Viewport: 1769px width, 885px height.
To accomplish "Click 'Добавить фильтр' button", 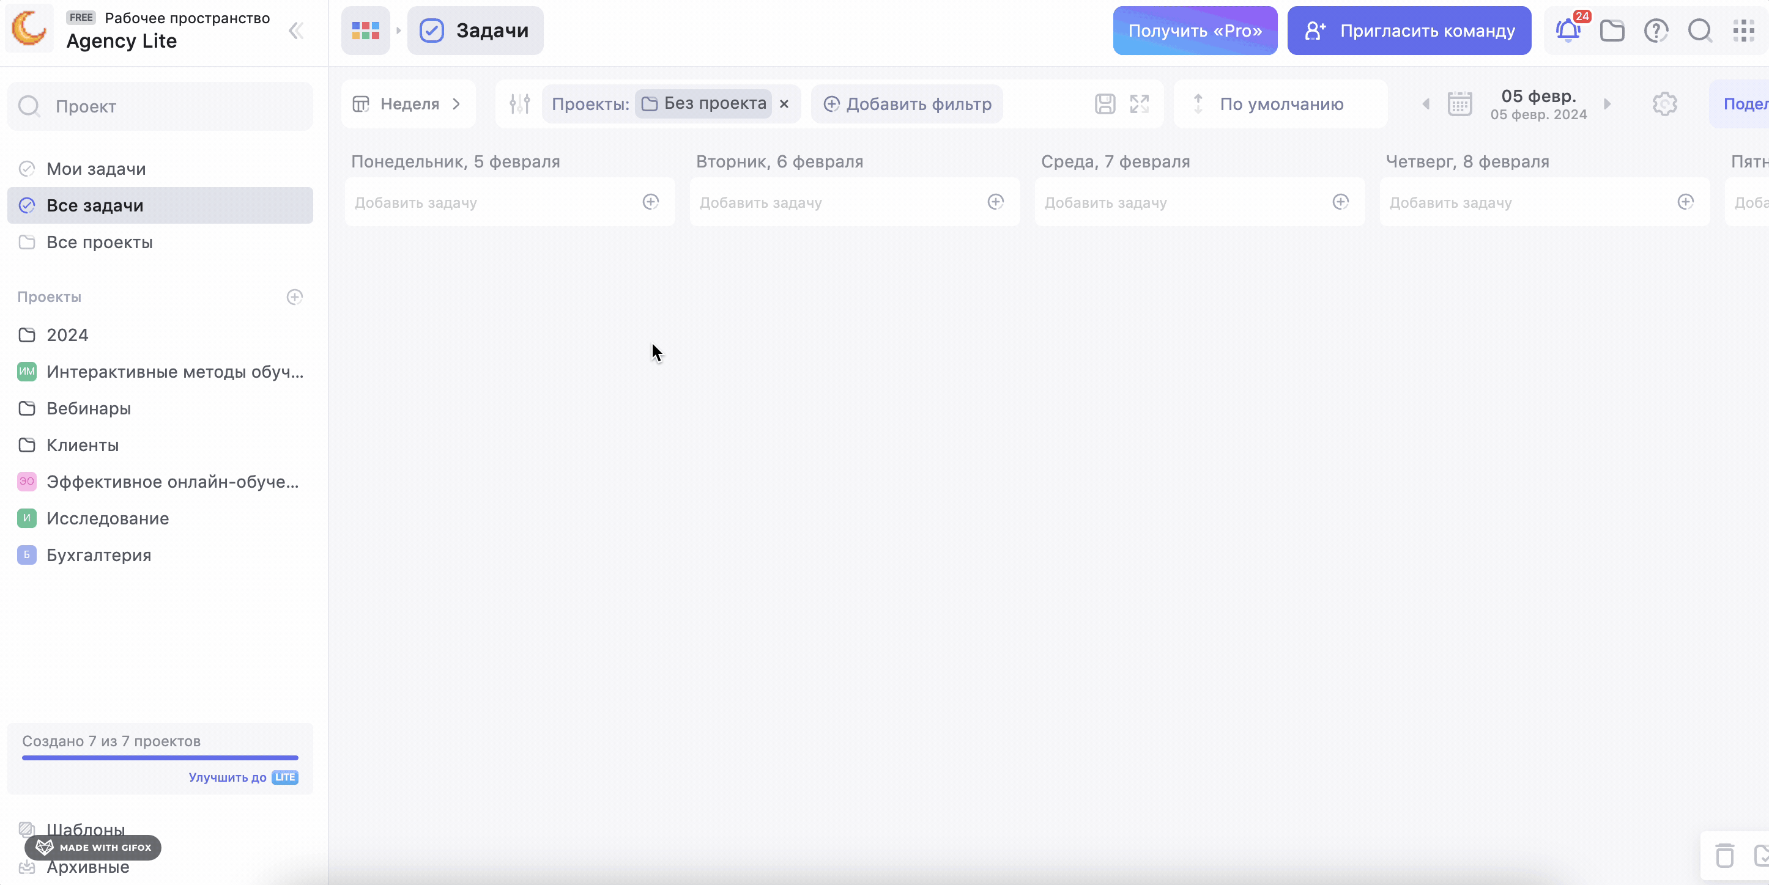I will (907, 103).
